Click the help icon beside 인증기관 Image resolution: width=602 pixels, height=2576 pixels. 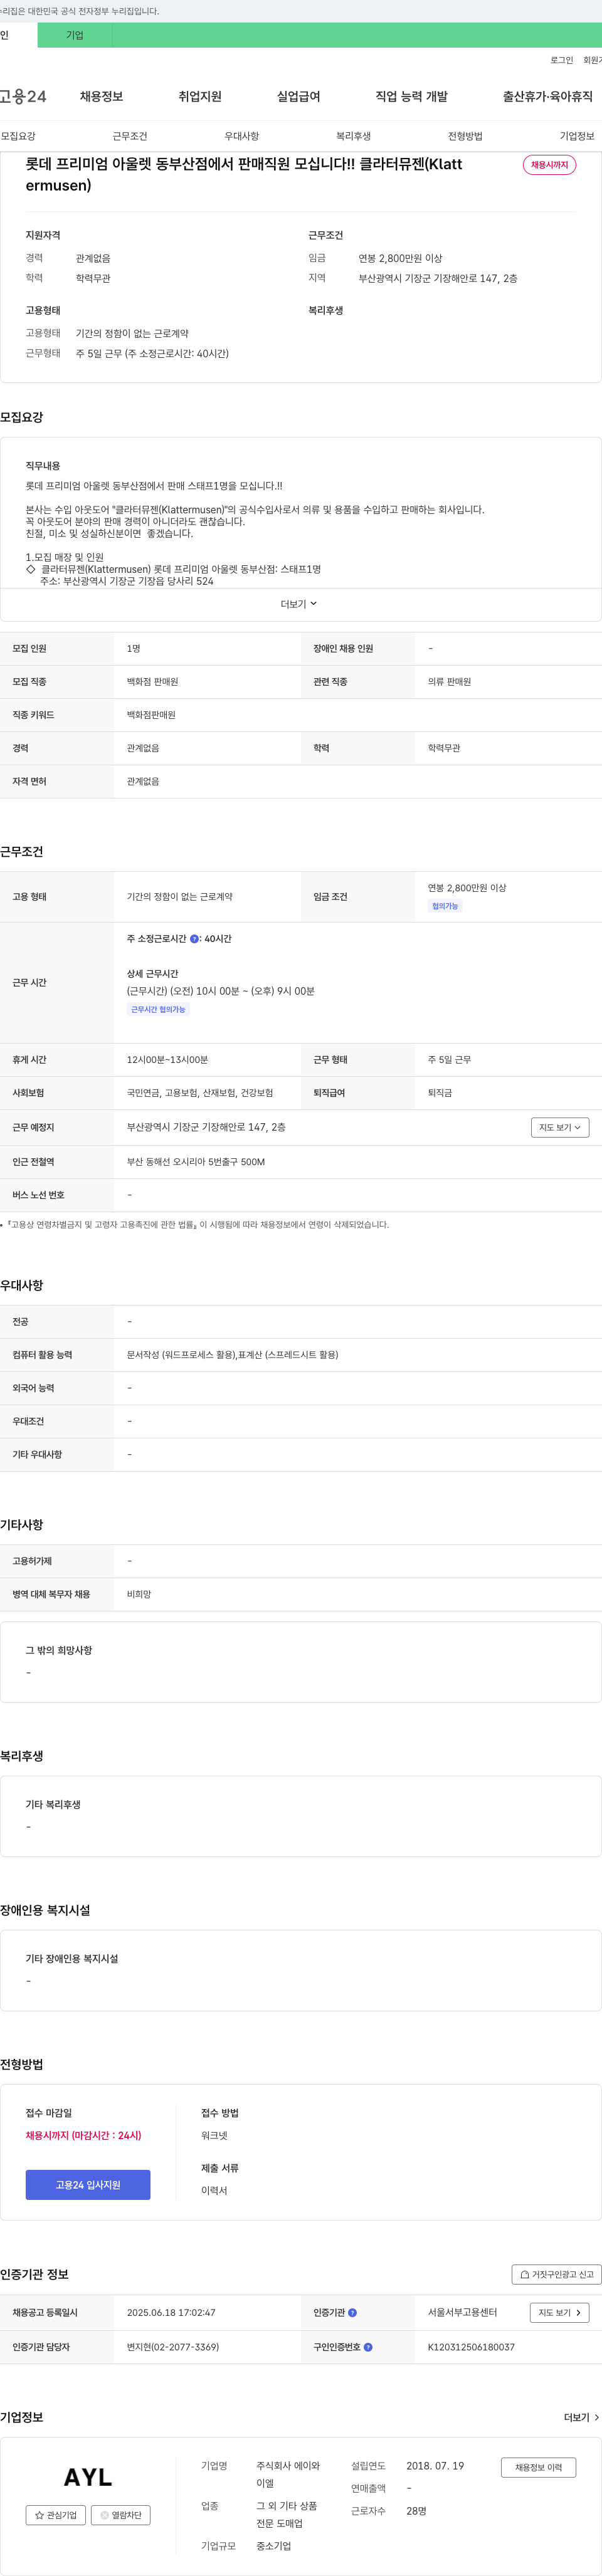pyautogui.click(x=352, y=2313)
